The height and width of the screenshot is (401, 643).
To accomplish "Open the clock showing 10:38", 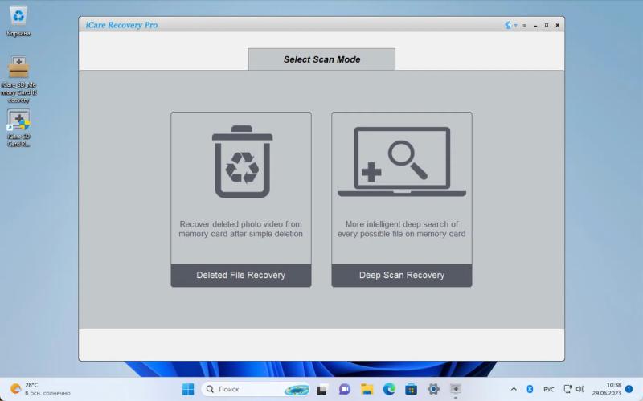I will (x=607, y=389).
